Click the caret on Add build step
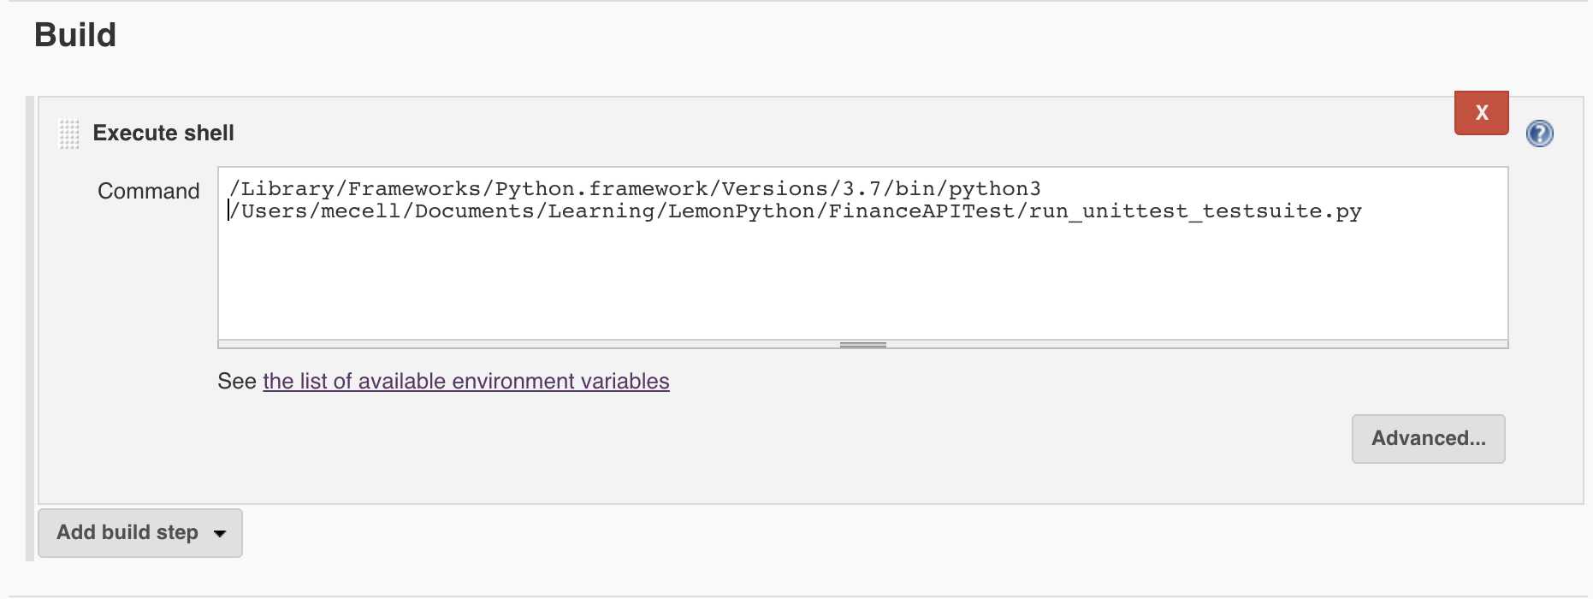This screenshot has height=599, width=1593. (220, 534)
